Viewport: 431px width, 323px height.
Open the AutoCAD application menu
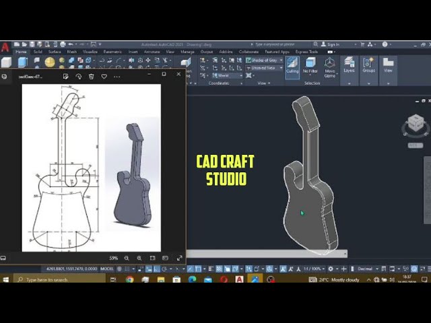(x=5, y=47)
